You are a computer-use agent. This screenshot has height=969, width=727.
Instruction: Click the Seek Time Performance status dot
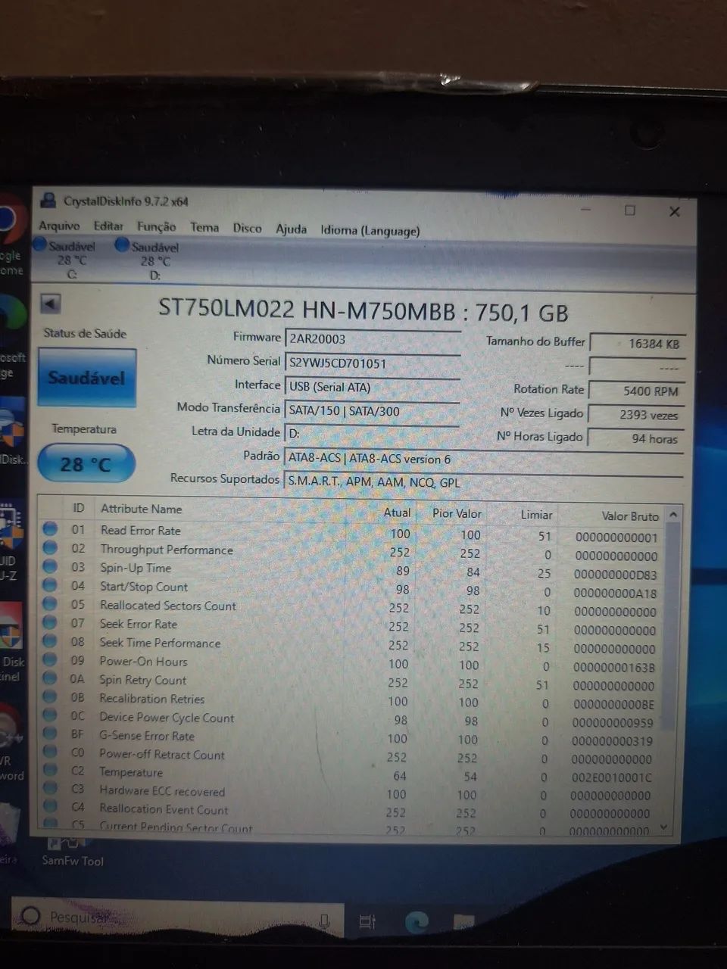(x=50, y=641)
